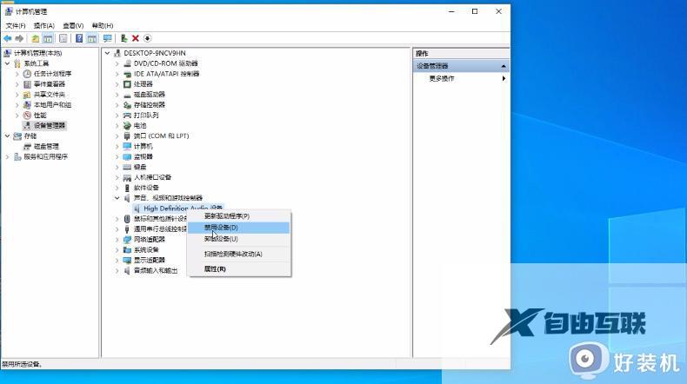687x384 pixels.
Task: Select 本地用户和组 in left tree
Action: 52,104
